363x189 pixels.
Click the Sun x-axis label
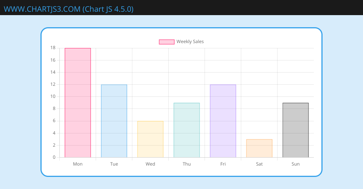pos(295,164)
